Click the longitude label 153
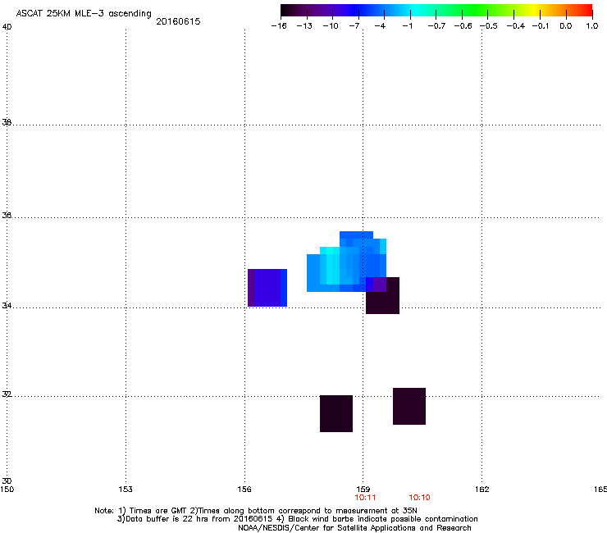This screenshot has width=607, height=533. click(126, 490)
